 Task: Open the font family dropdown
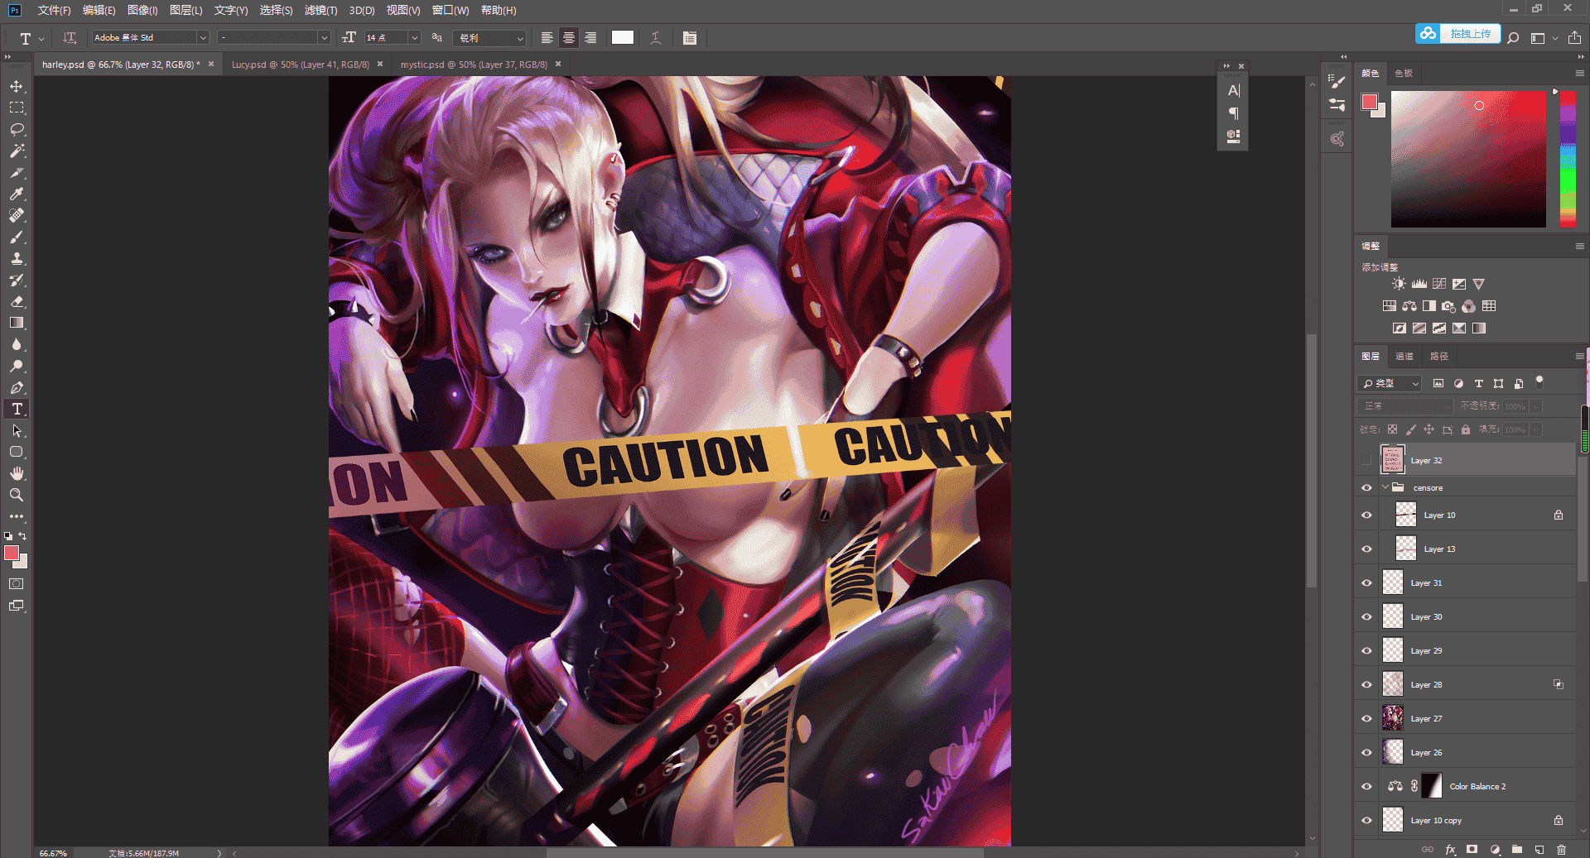[202, 37]
